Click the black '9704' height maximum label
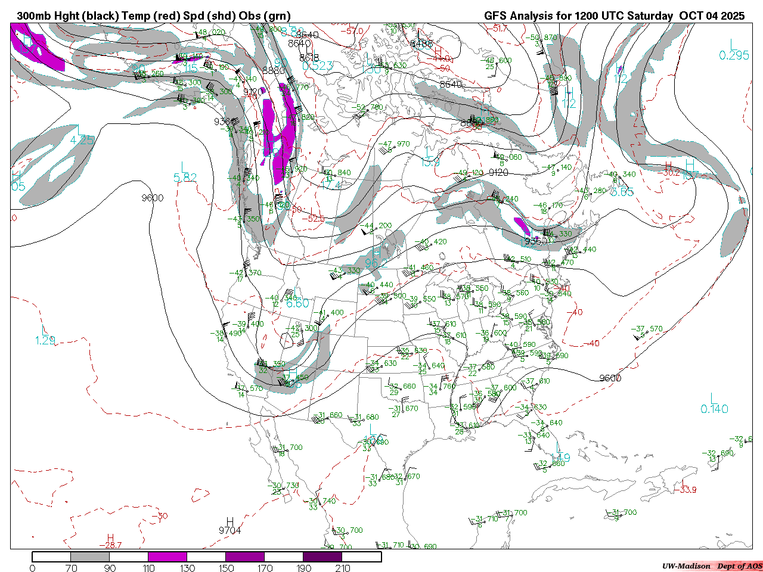 [230, 530]
